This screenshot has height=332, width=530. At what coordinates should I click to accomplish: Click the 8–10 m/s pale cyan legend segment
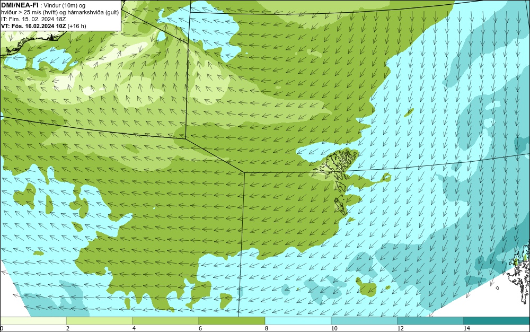[298, 321]
